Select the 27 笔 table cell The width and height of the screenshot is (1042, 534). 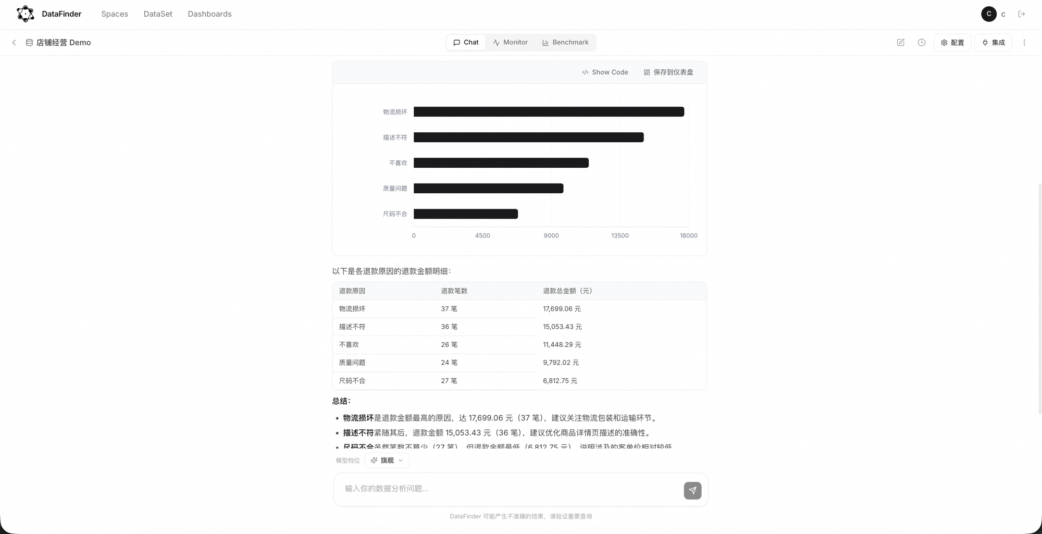coord(449,381)
